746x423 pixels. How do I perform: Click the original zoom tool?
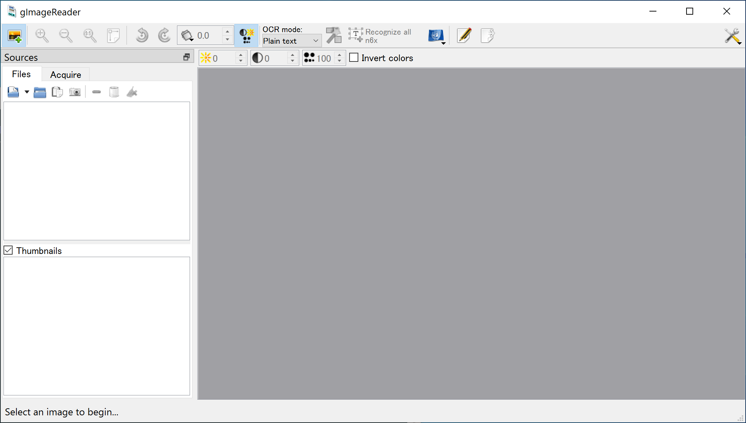pos(90,35)
